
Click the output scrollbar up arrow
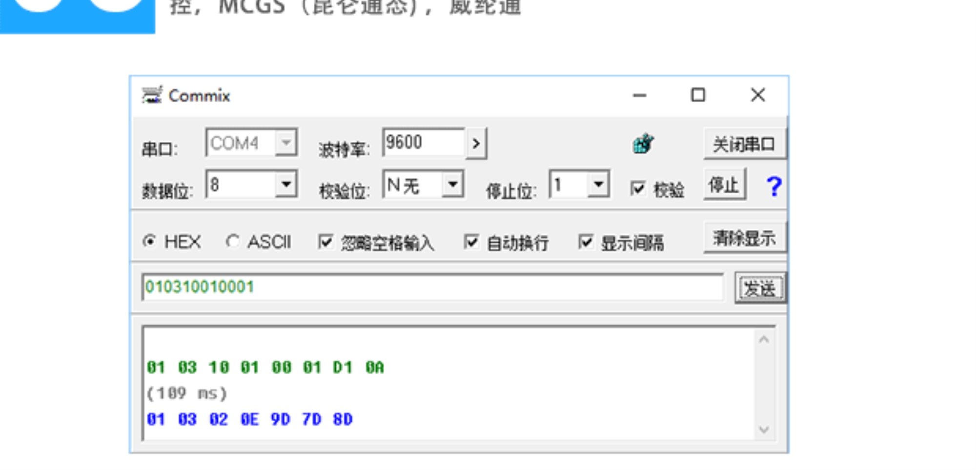click(764, 340)
